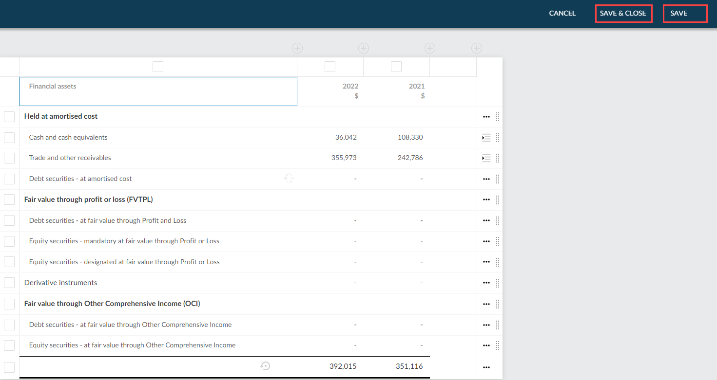Image resolution: width=717 pixels, height=380 pixels.
Task: Select the 108,330 cash value cell
Action: click(410, 137)
